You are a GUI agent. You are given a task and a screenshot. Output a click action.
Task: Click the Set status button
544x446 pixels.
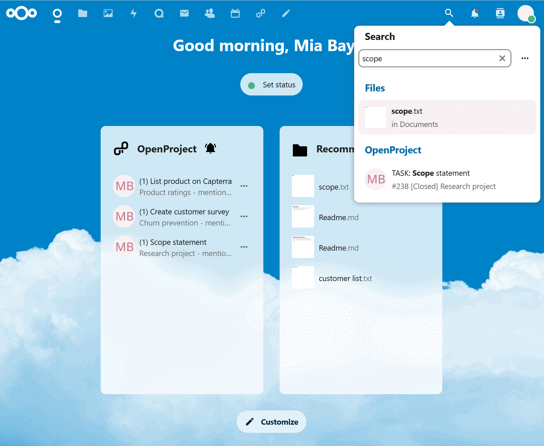[271, 84]
